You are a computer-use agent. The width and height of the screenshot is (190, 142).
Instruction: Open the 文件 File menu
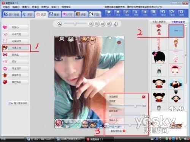(x=6, y=7)
